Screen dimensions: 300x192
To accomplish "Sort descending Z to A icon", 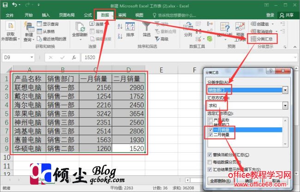I will [x=120, y=36].
